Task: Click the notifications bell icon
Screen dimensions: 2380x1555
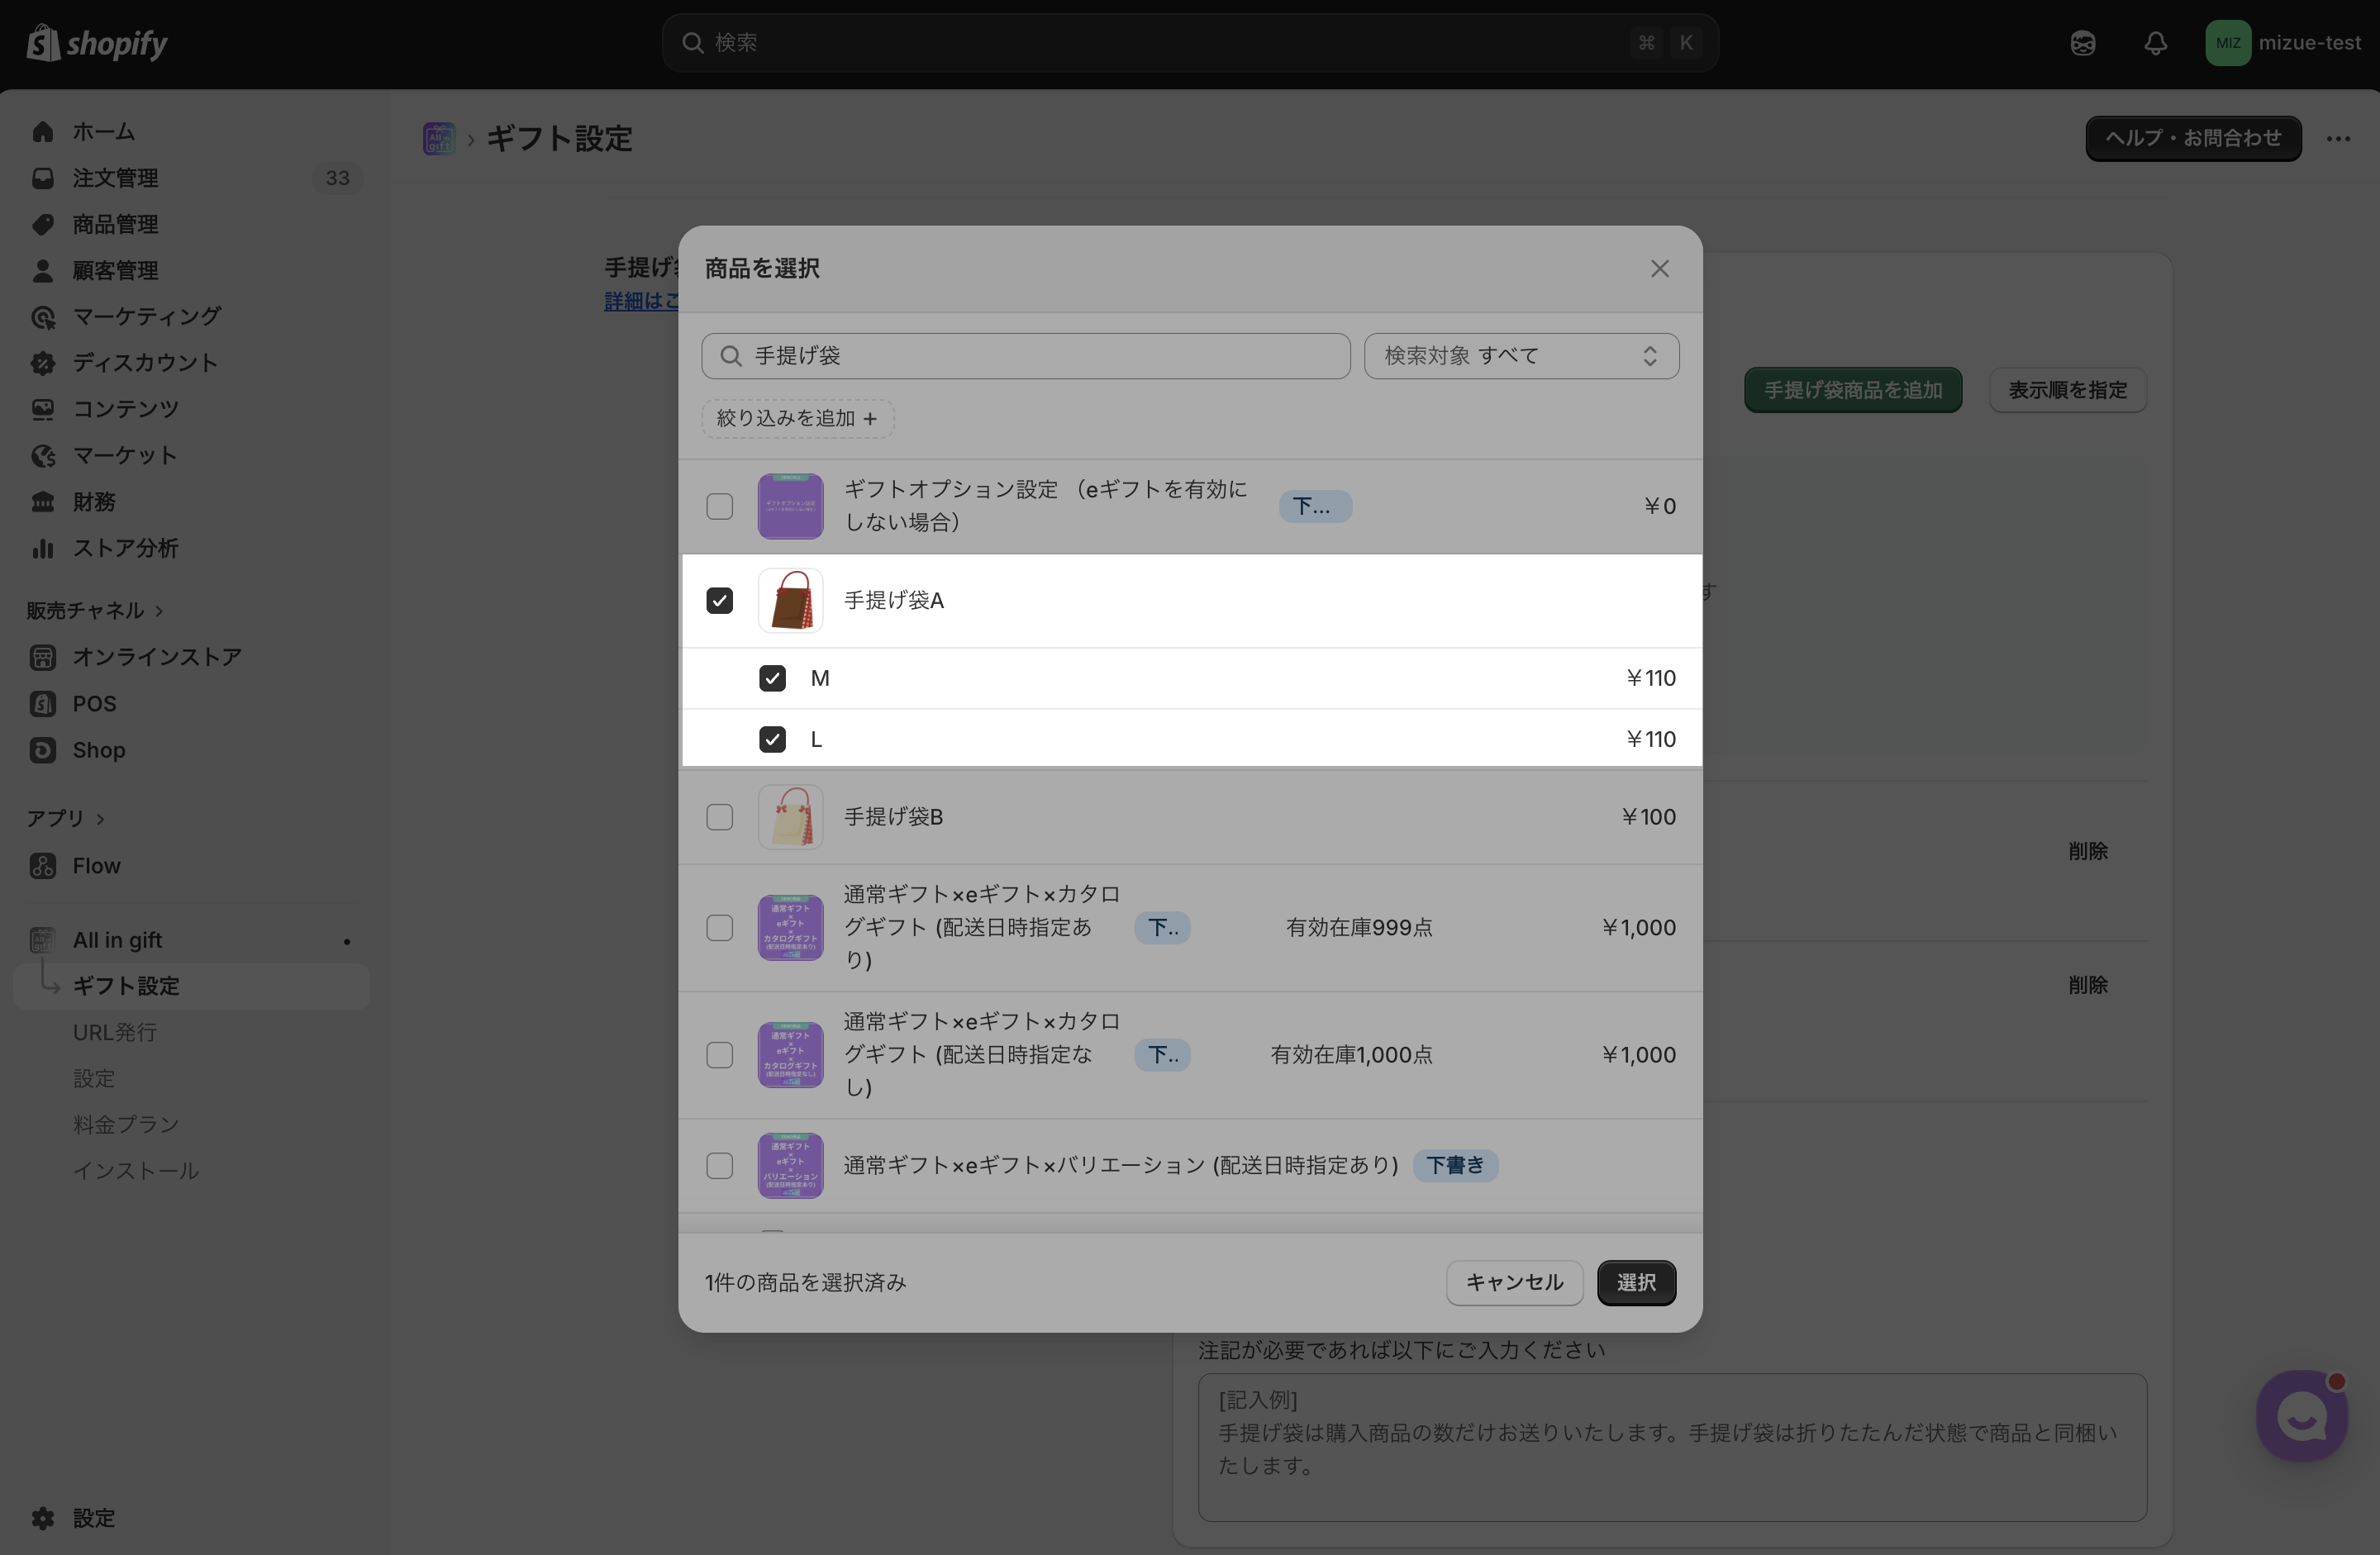Action: tap(2155, 43)
